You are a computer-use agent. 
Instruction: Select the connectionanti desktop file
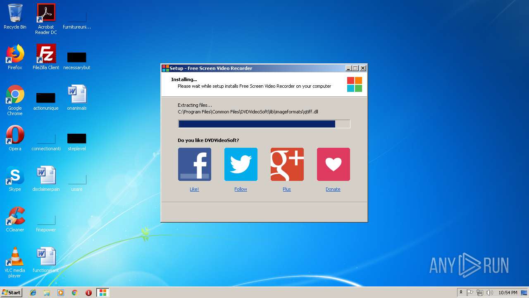coord(46,142)
